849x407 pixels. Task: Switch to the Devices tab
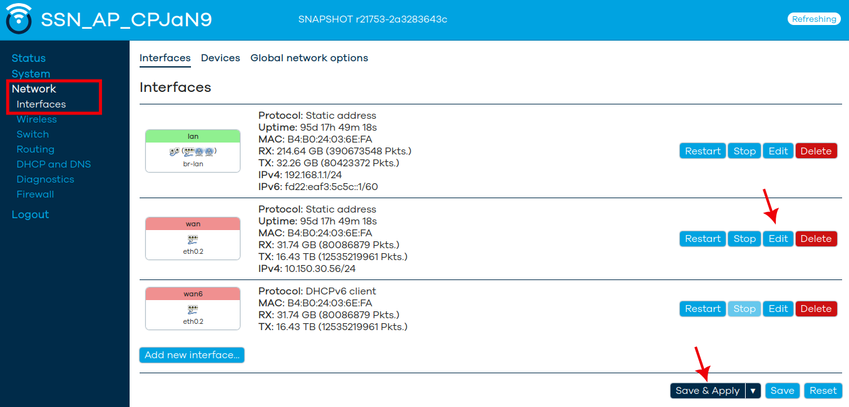point(220,58)
